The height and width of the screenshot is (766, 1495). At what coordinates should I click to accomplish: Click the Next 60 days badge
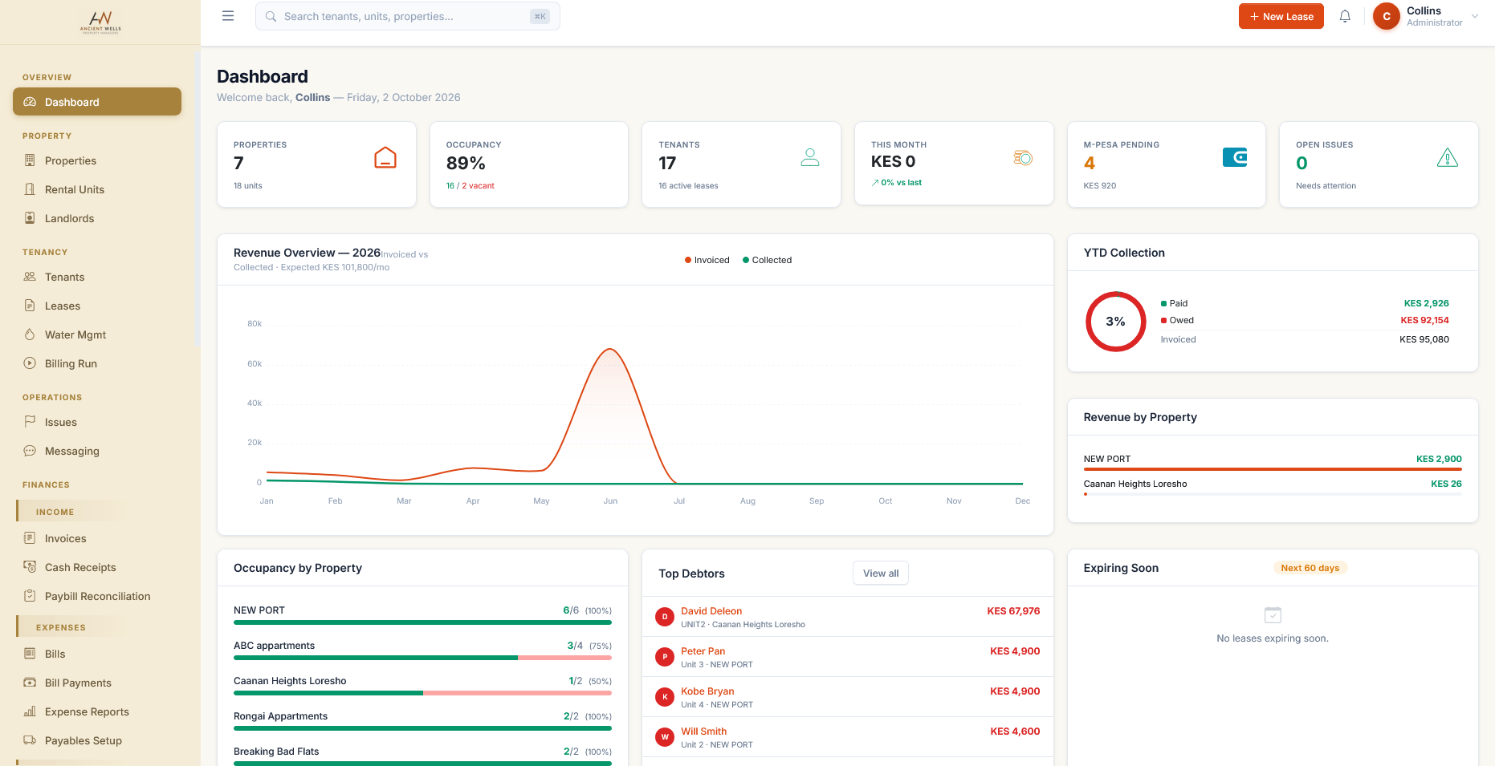click(x=1310, y=568)
